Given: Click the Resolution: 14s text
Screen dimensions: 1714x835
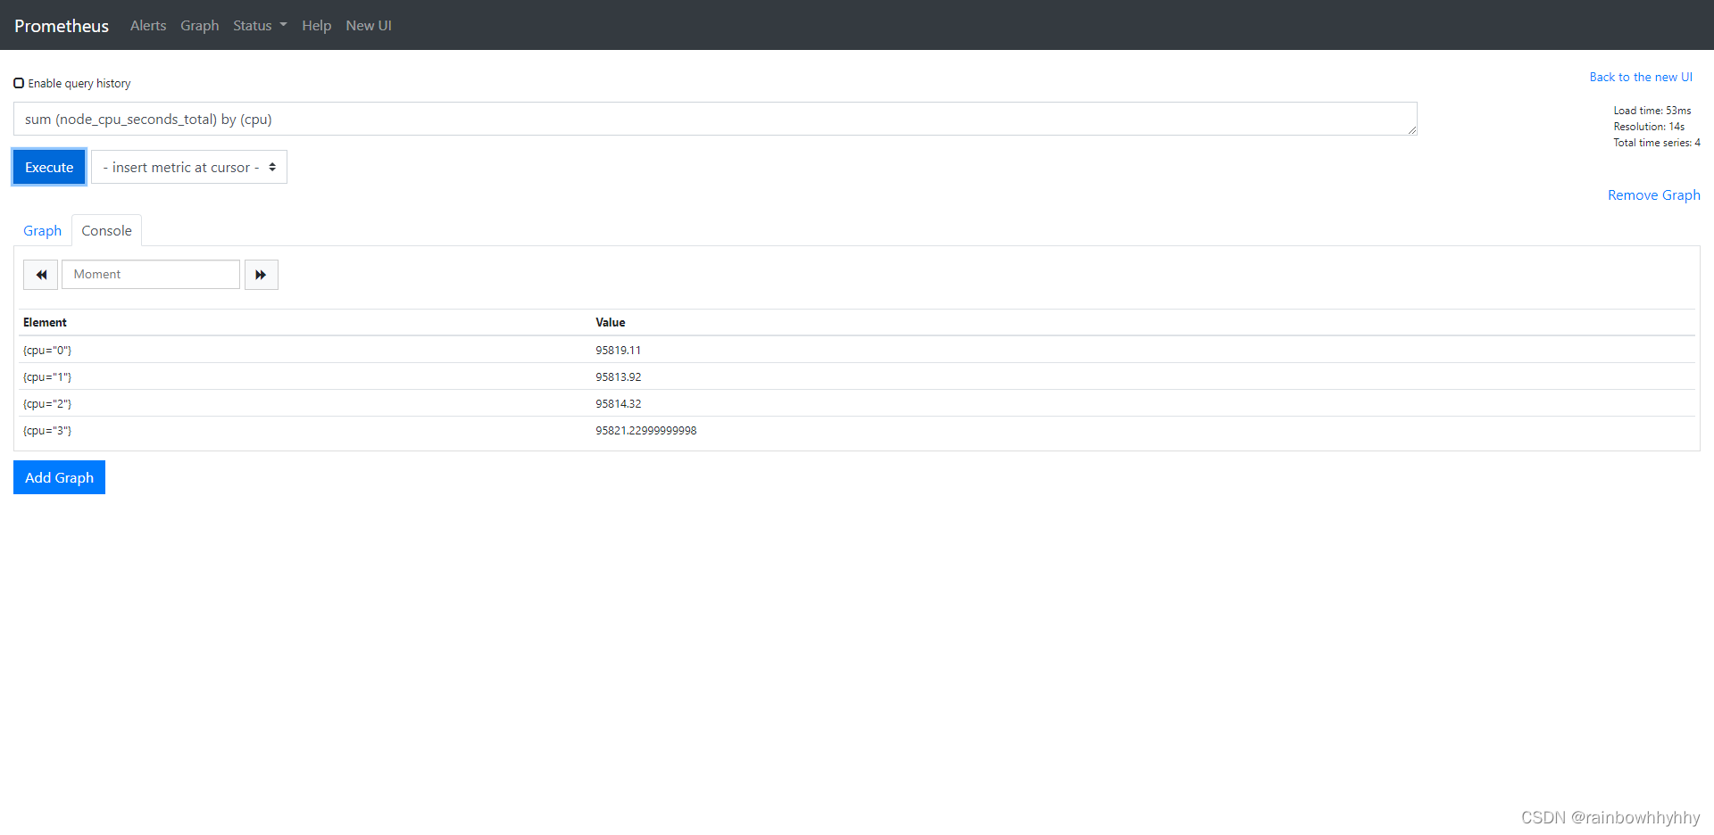Looking at the screenshot, I should 1649,127.
